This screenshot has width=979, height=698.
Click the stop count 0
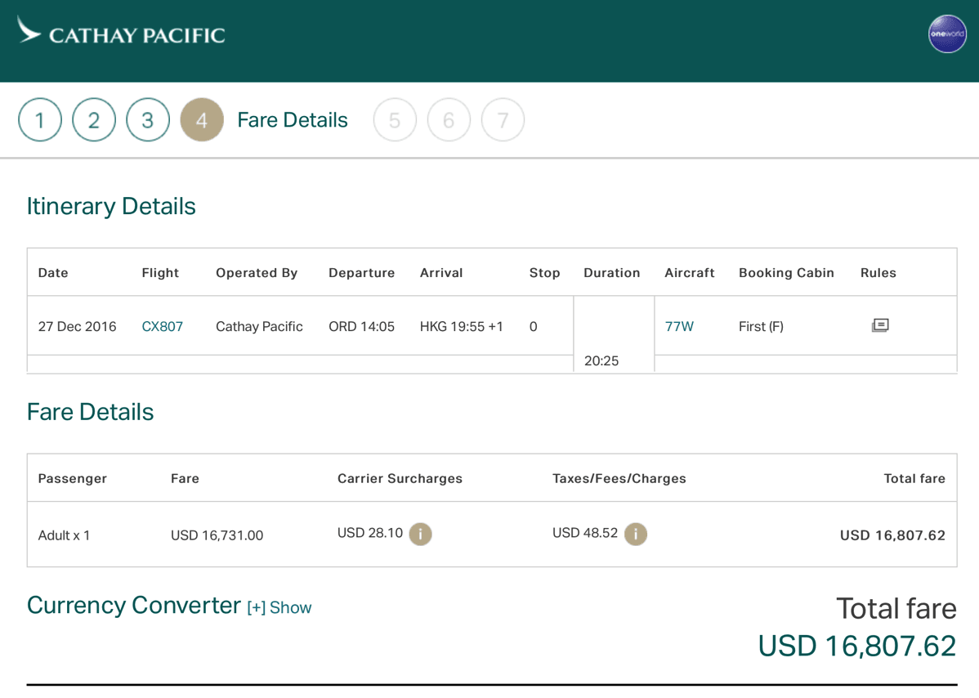[533, 327]
